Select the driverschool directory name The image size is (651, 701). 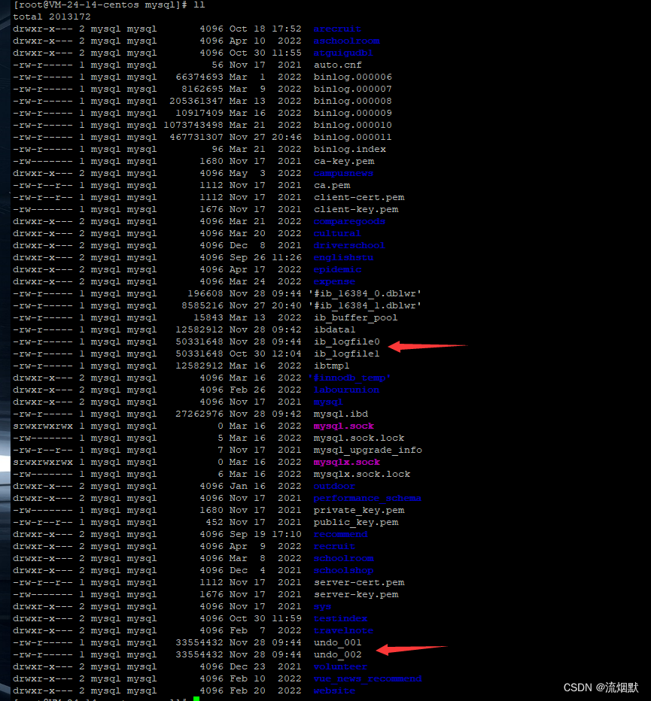click(349, 246)
